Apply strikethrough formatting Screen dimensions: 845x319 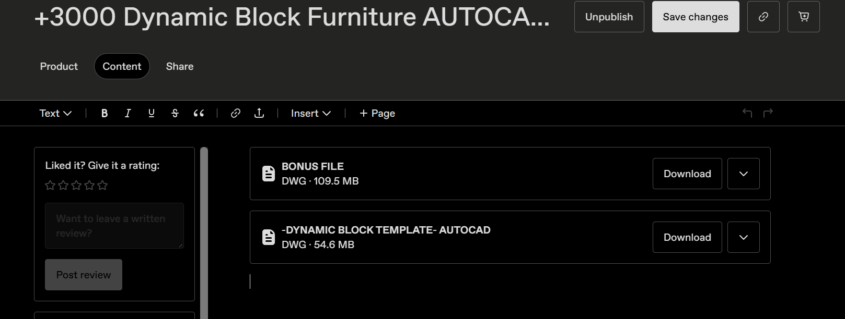click(x=175, y=113)
